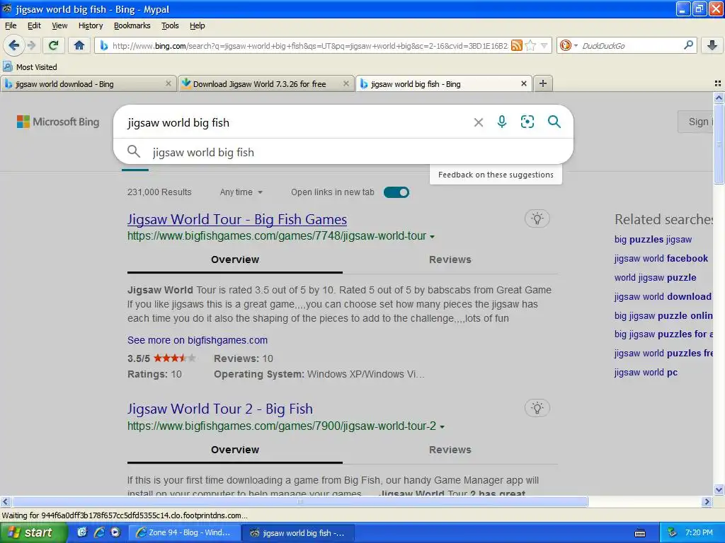Open related search 'jigsaw world pc'

[646, 373]
